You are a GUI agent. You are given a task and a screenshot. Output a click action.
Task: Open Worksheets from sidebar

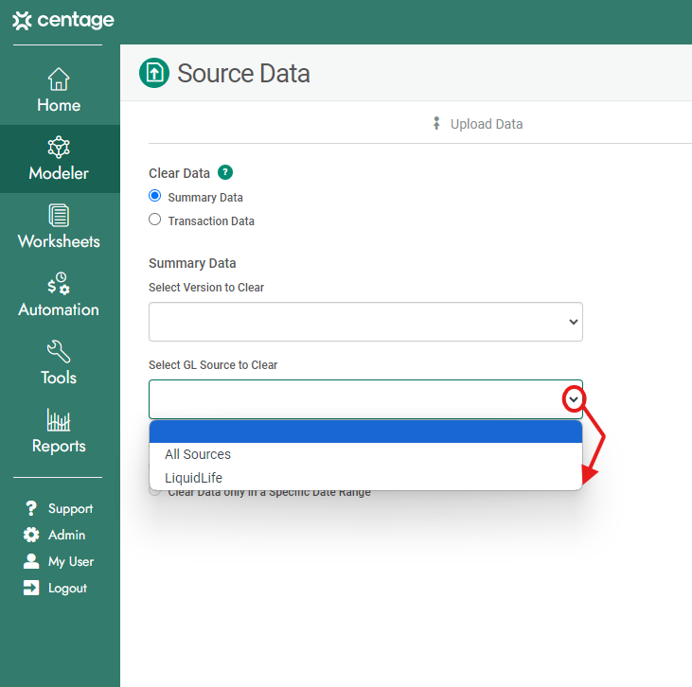click(x=59, y=227)
